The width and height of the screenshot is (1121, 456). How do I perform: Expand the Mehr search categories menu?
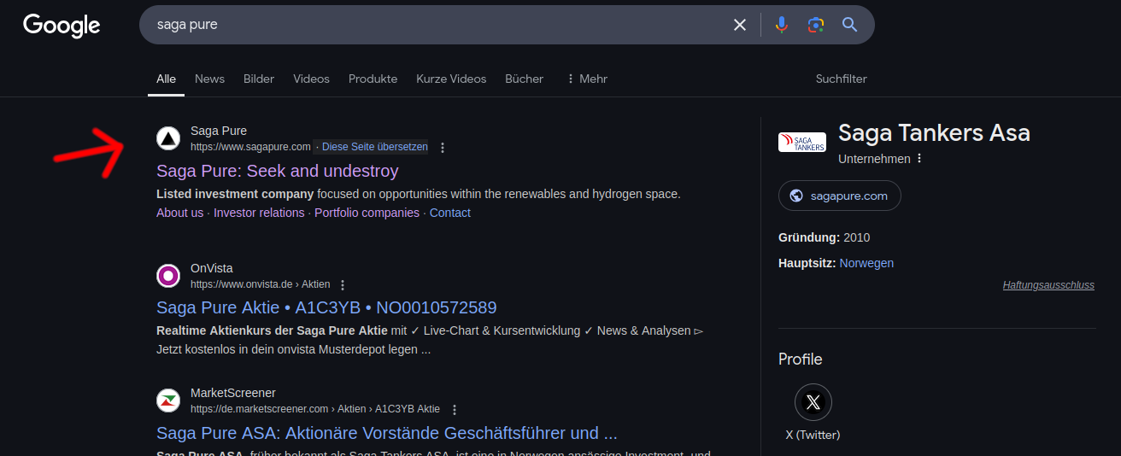click(x=586, y=79)
